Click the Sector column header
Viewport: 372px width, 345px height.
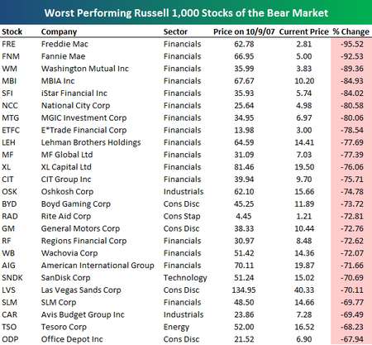tap(175, 31)
